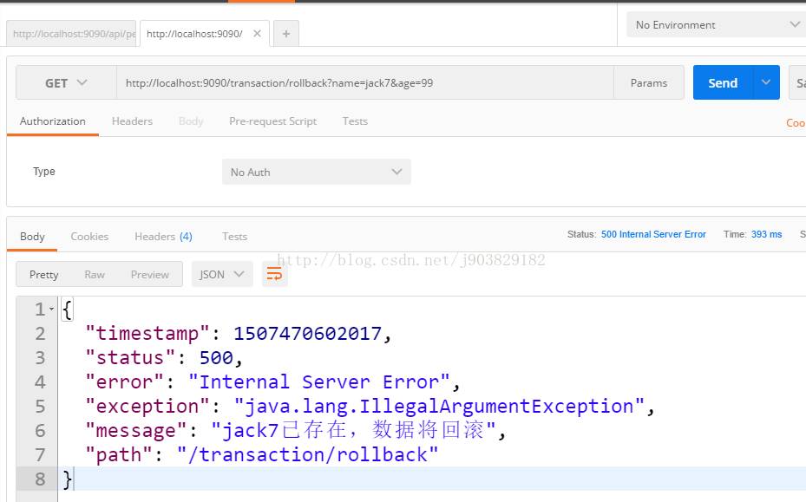Open Send button dropdown arrow
This screenshot has height=502, width=806.
(x=766, y=82)
